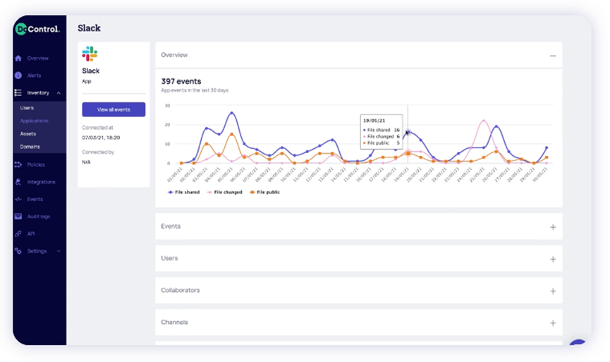Open the Overview home icon in sidebar

point(18,59)
